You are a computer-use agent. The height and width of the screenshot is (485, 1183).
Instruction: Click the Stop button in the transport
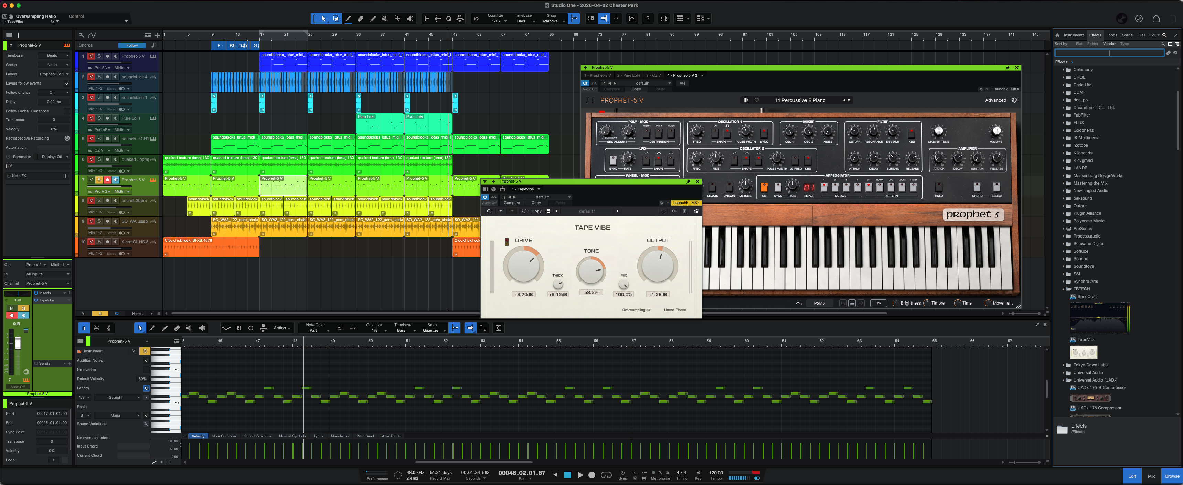point(568,475)
